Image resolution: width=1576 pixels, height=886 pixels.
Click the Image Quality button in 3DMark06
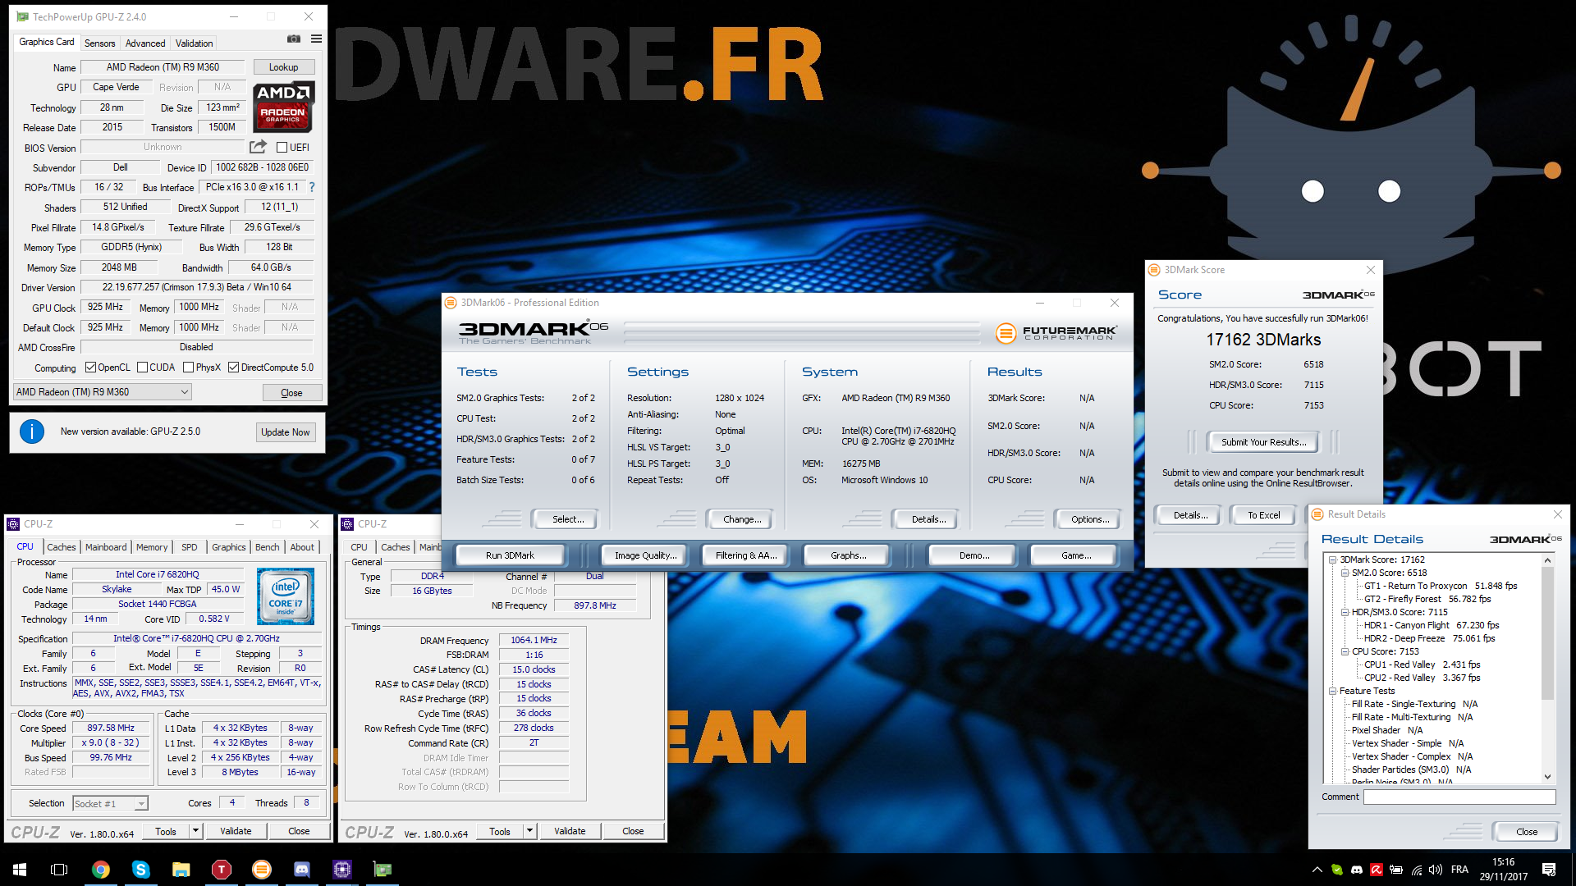coord(645,555)
